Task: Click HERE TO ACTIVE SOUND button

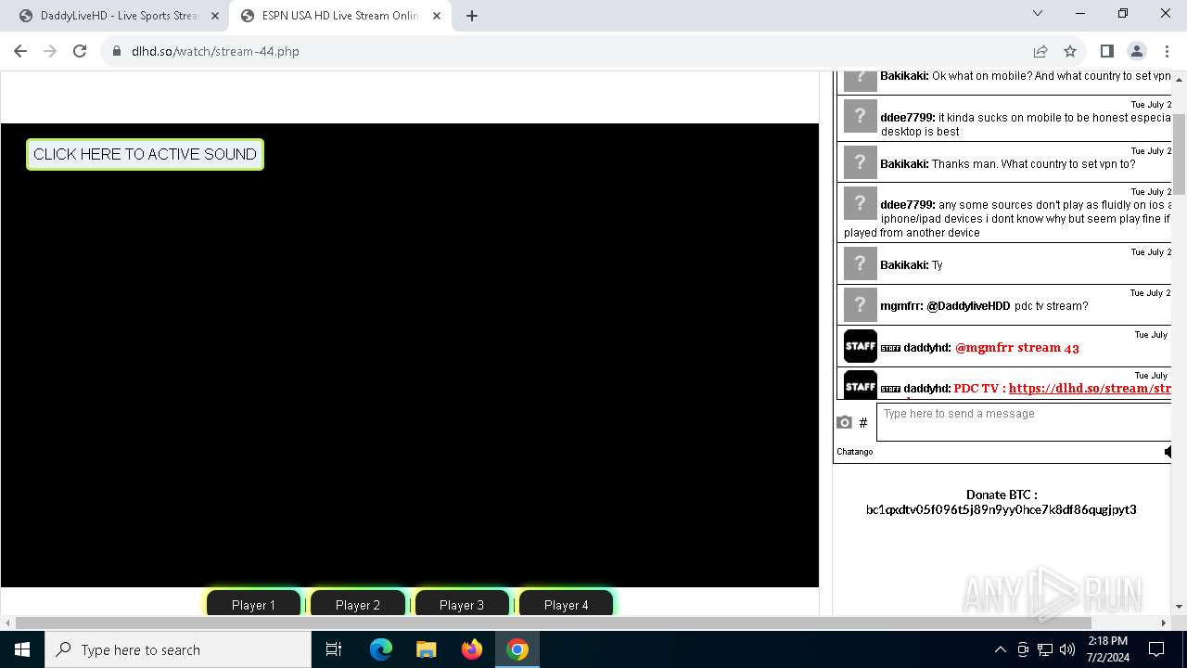Action: pyautogui.click(x=145, y=154)
